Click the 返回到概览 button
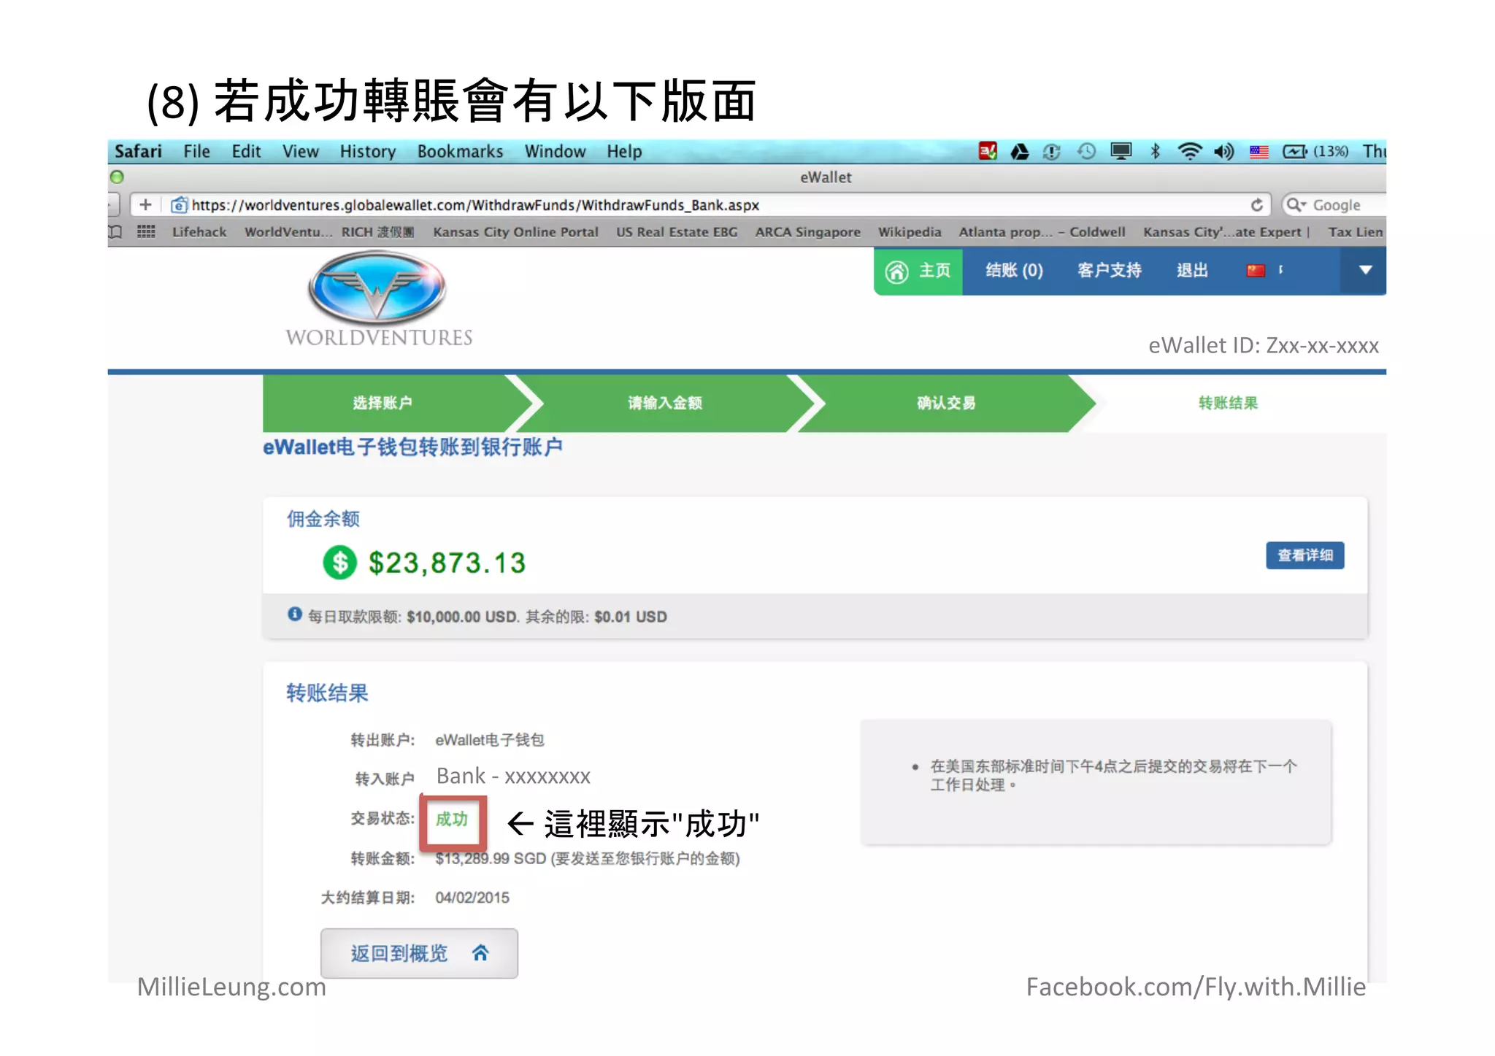 coord(419,953)
